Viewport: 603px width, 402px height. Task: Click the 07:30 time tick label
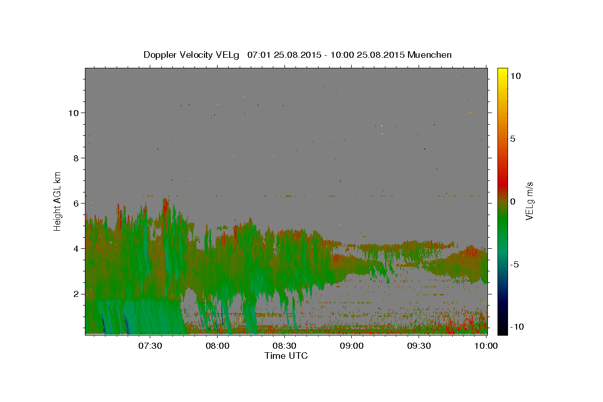150,346
